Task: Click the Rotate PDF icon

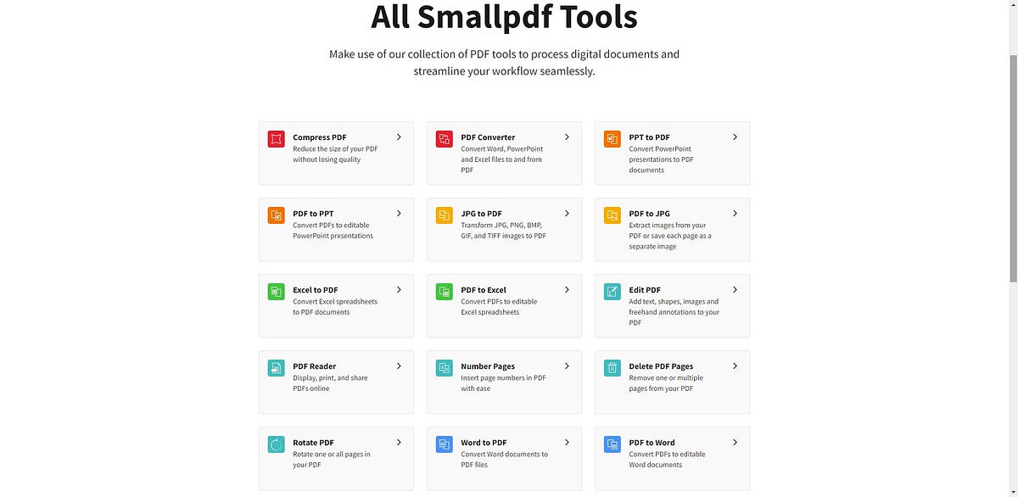Action: pos(276,444)
